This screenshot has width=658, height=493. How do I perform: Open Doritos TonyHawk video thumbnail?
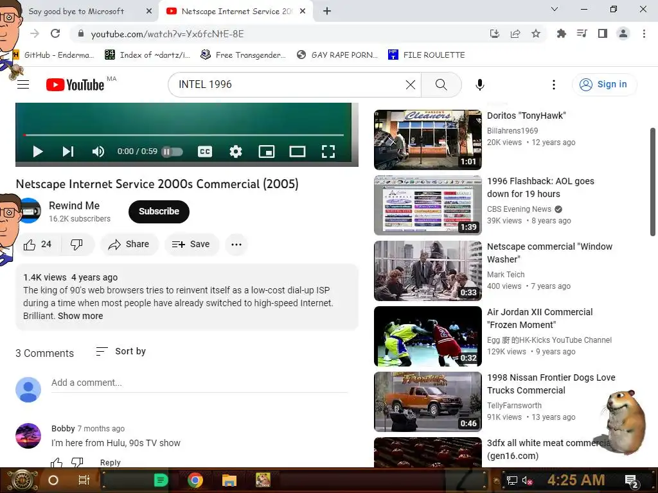(427, 139)
